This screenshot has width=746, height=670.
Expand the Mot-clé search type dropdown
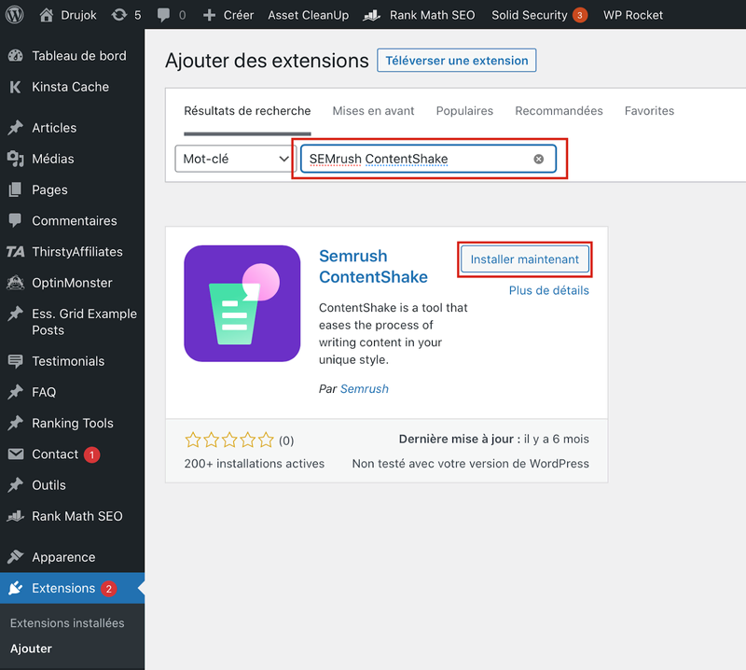(236, 159)
